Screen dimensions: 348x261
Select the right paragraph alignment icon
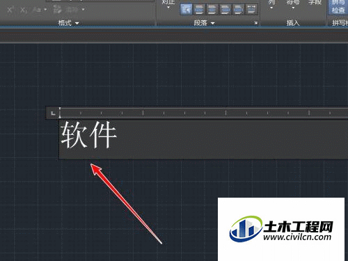click(x=226, y=9)
